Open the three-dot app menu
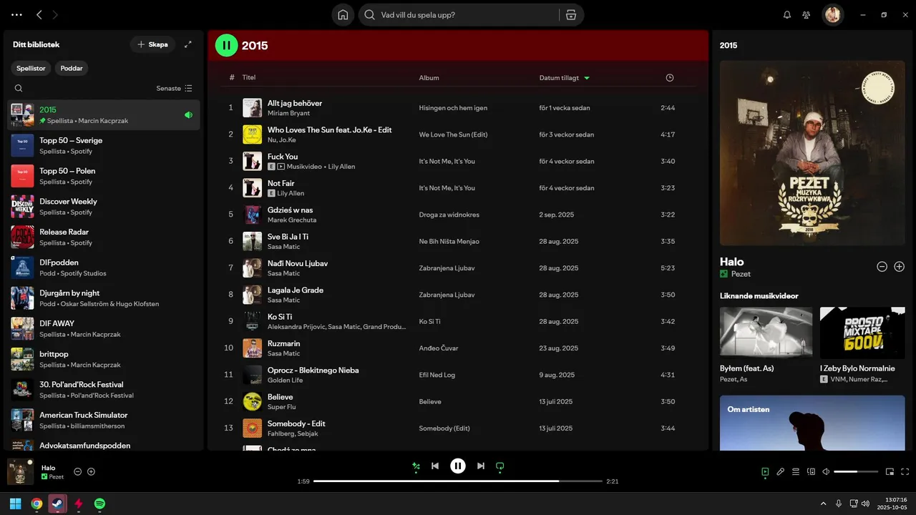This screenshot has height=515, width=916. tap(16, 14)
